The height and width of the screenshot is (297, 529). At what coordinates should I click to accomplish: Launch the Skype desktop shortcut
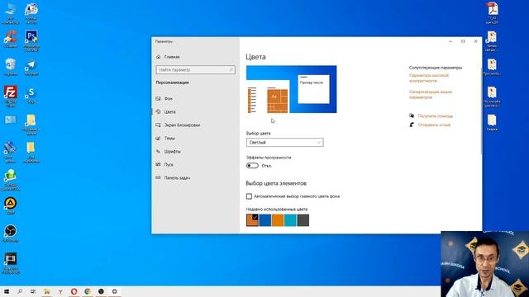click(x=31, y=95)
